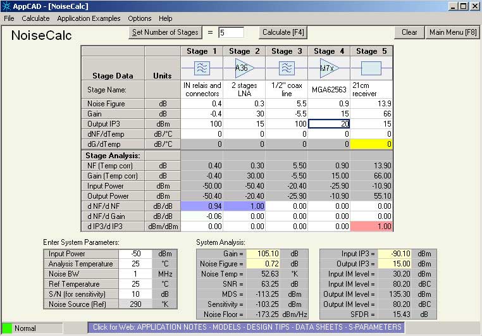Click the Noise Temp value 52.63
The height and width of the screenshot is (336, 482).
(263, 274)
